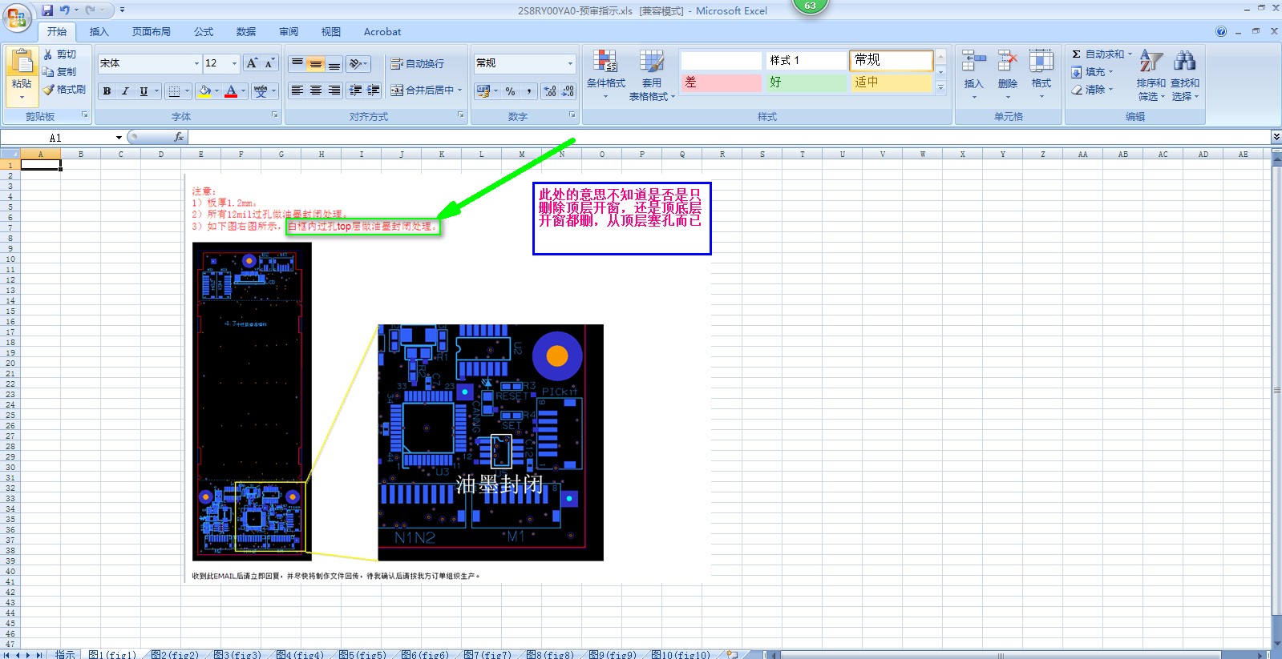The height and width of the screenshot is (659, 1282).
Task: Click 合并后居中 merge and center
Action: click(423, 90)
